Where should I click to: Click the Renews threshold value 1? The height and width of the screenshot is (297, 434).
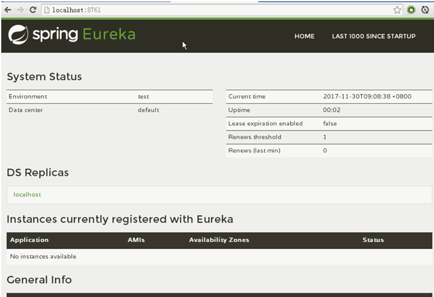coord(324,137)
